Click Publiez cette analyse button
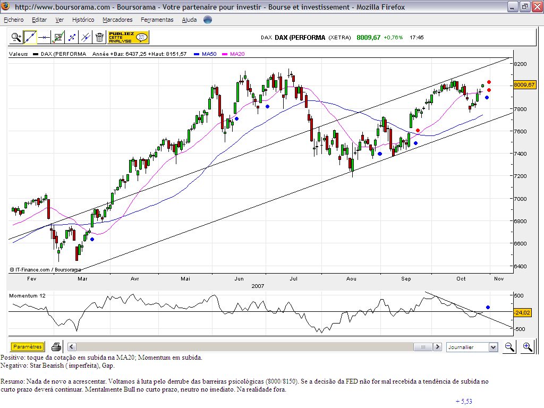Screen dimensions: 544x408 129,37
